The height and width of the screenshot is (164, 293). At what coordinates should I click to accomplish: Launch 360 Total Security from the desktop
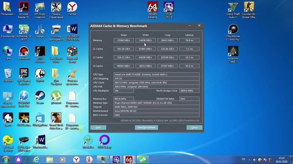point(8,143)
